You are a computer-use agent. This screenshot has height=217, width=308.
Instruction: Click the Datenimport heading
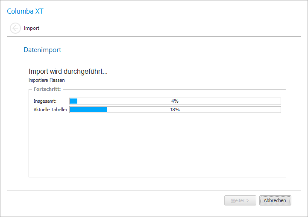pyautogui.click(x=42, y=50)
